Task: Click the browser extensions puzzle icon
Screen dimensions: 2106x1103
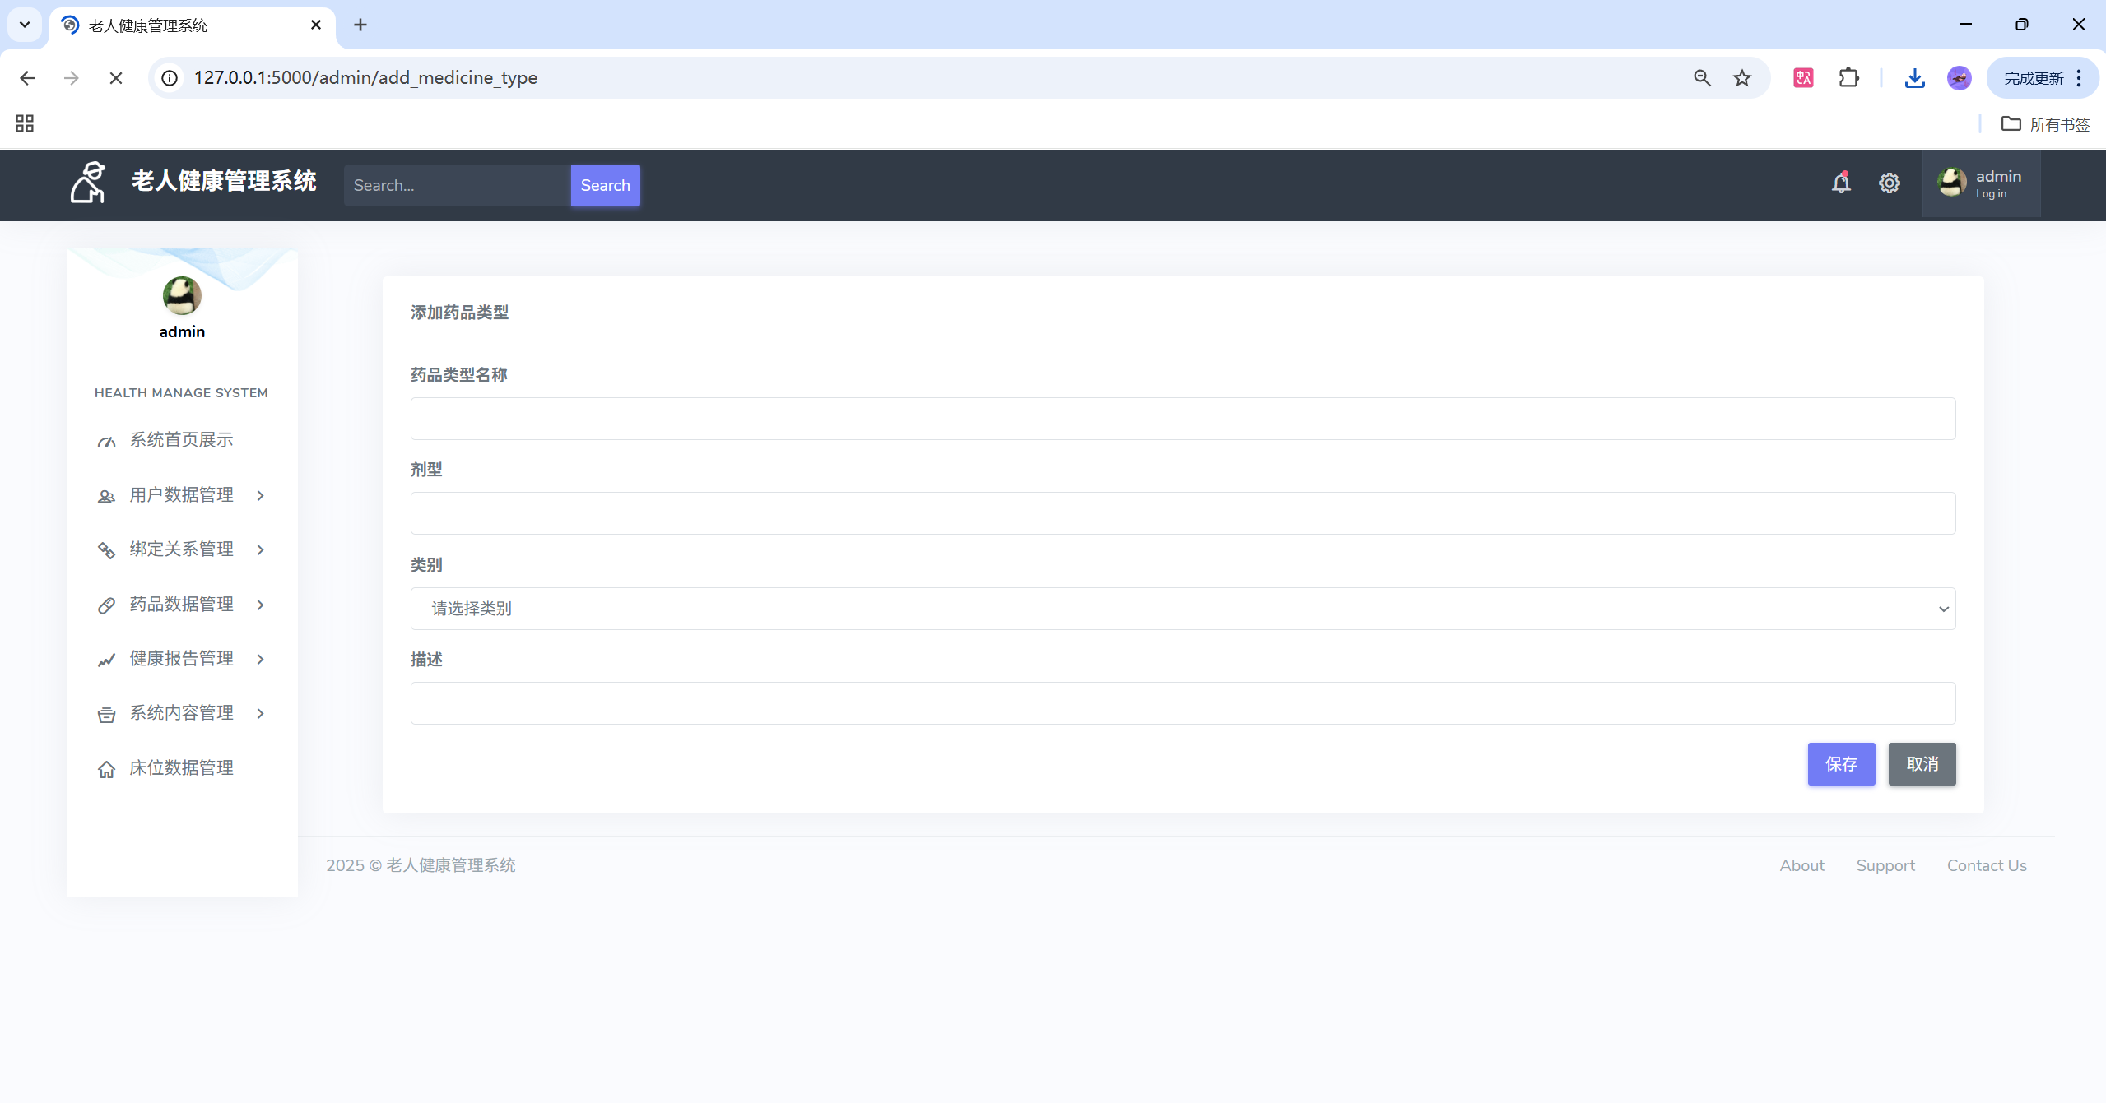Action: (x=1848, y=78)
